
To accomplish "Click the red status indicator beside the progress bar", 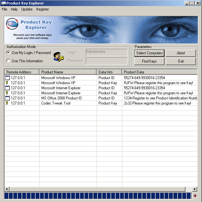I will pyautogui.click(x=195, y=196).
